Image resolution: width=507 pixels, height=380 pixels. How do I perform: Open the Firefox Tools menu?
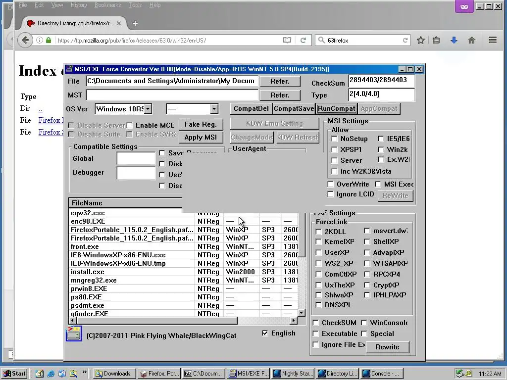coord(135,5)
